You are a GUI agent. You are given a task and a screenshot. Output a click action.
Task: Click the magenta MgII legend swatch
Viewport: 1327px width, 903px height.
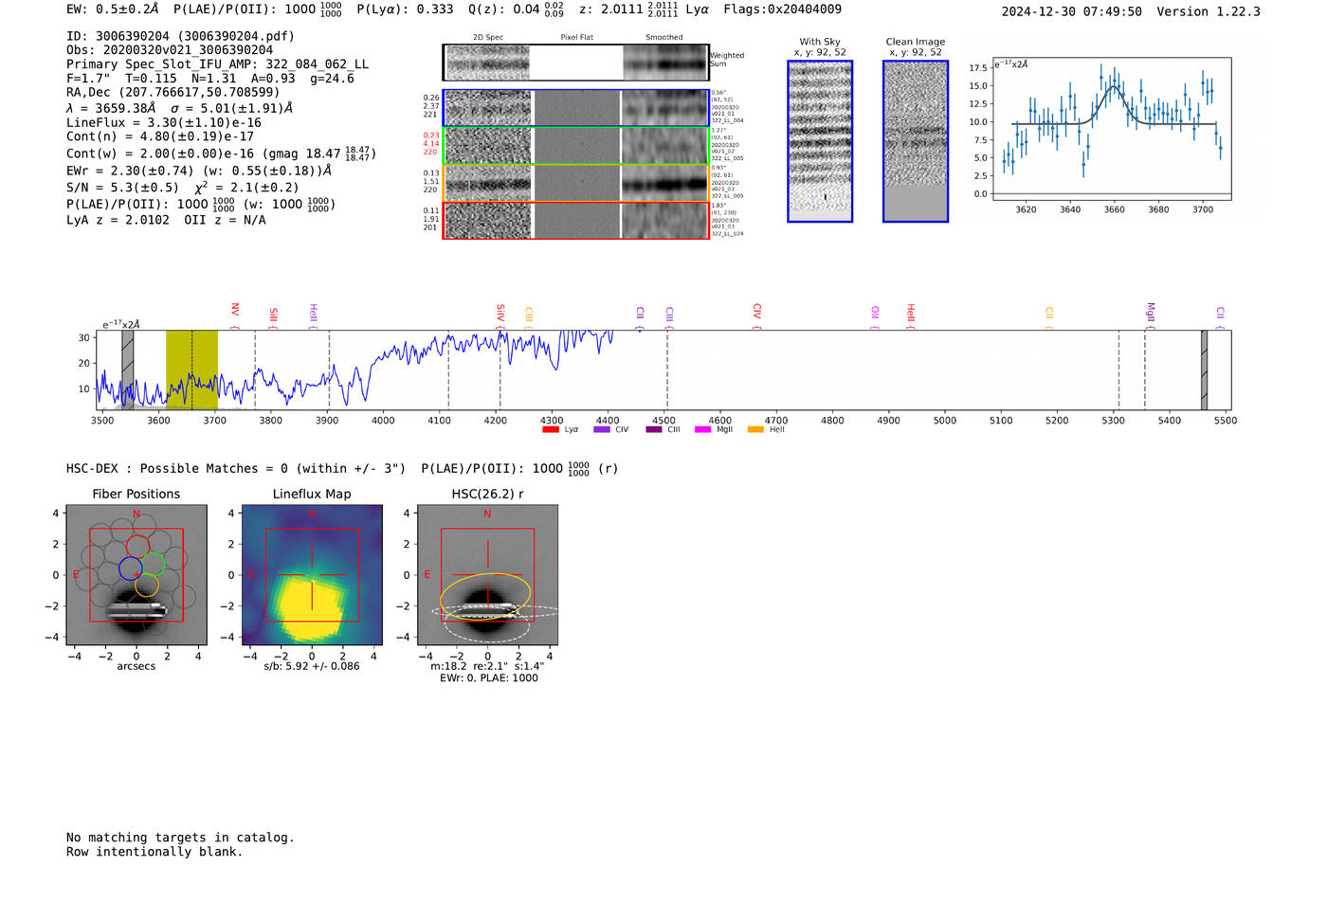point(703,430)
